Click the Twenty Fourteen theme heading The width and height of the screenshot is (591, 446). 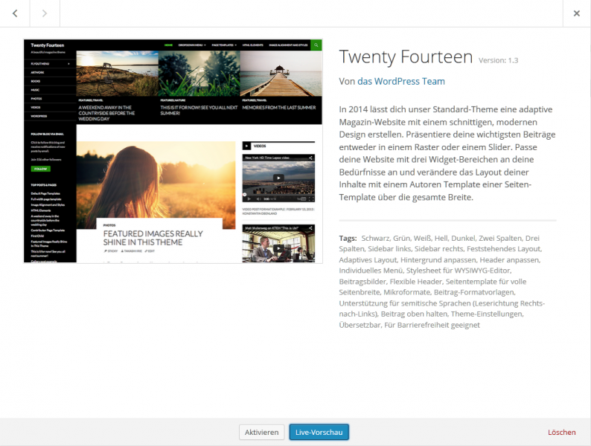pos(406,56)
